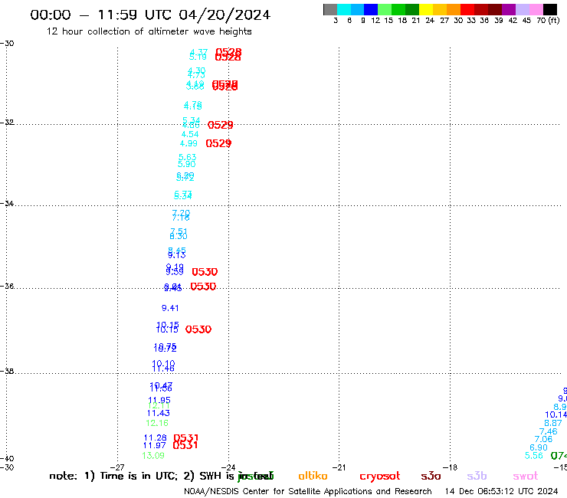Click the 'note: 1) Time is in UTC' text
Viewport: 567px width, 498px height.
tap(113, 476)
